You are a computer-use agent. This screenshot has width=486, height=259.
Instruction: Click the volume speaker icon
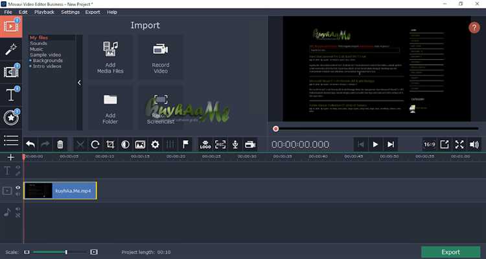[x=474, y=144]
